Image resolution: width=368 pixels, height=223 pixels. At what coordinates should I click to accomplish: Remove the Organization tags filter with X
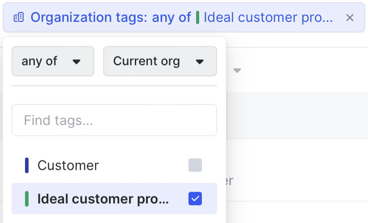click(x=350, y=18)
